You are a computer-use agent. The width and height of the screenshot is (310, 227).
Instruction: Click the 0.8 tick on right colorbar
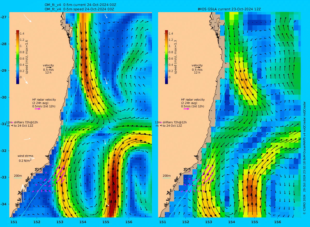coord(171,52)
